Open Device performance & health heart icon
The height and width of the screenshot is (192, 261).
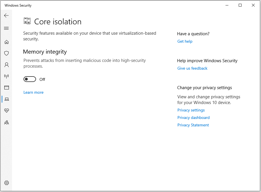point(6,111)
